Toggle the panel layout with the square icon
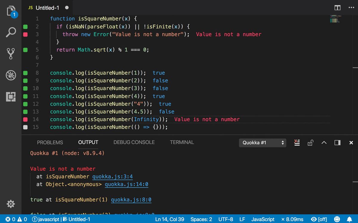358x223 pixels. [337, 143]
